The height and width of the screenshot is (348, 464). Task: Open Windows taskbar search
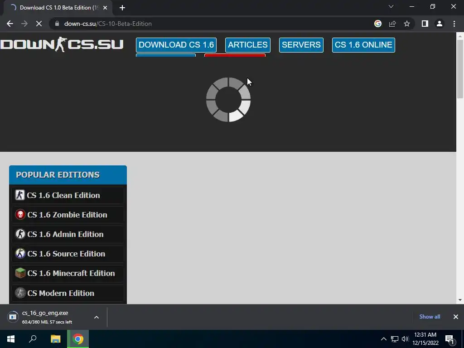click(x=33, y=339)
